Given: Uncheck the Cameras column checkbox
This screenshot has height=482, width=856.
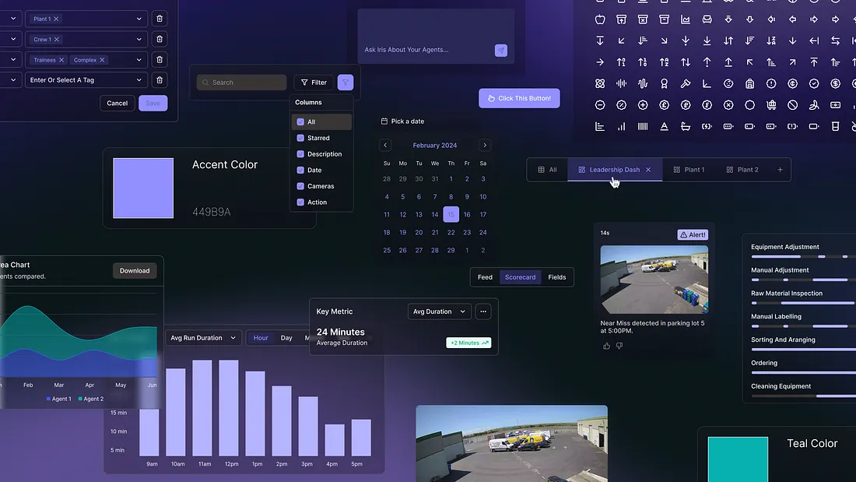Looking at the screenshot, I should click(300, 186).
